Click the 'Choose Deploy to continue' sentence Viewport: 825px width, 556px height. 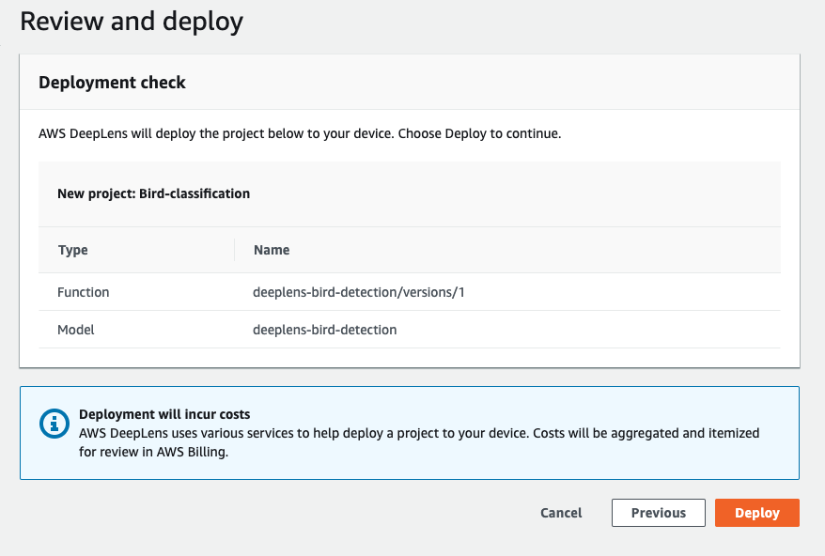[x=479, y=133]
